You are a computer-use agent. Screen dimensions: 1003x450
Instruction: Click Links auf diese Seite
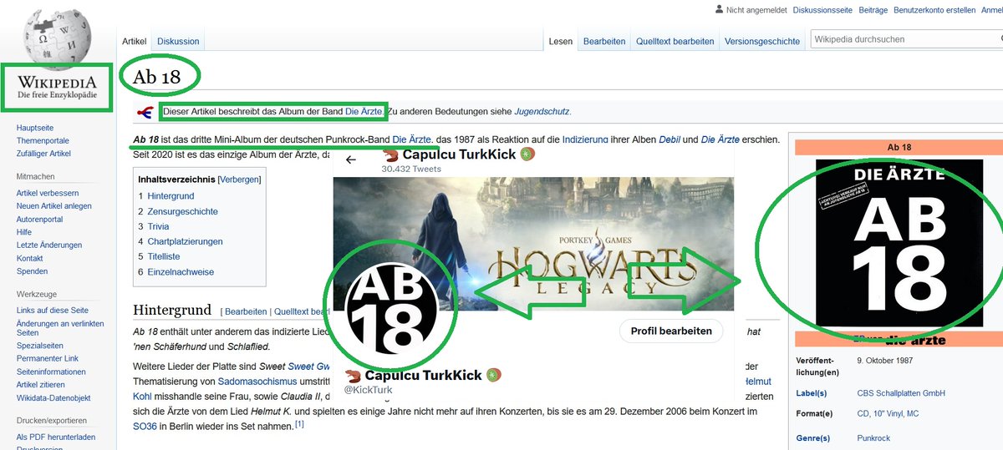pos(53,311)
